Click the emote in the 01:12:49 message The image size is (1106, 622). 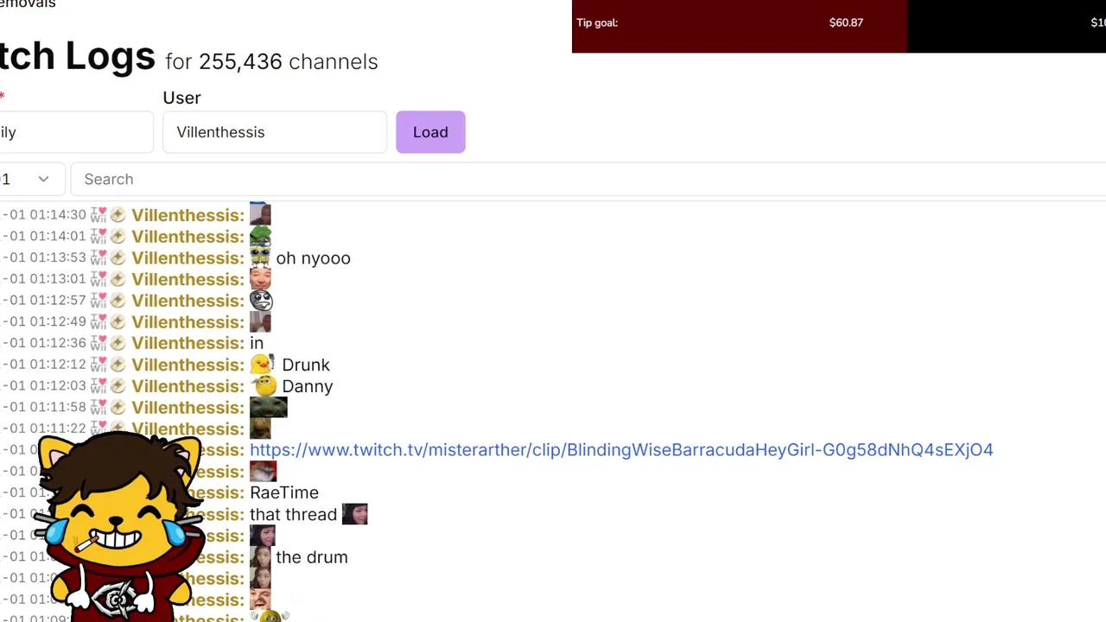260,321
